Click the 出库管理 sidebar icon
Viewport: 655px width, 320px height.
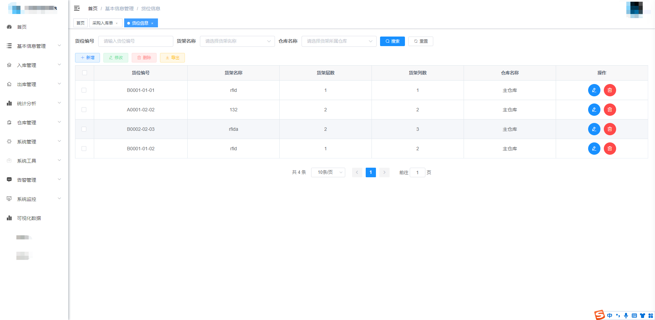click(9, 84)
